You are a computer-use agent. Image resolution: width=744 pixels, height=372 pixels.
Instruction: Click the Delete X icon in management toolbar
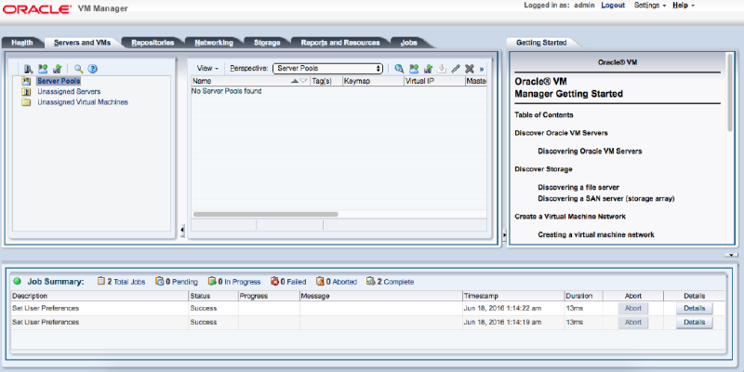coord(470,68)
